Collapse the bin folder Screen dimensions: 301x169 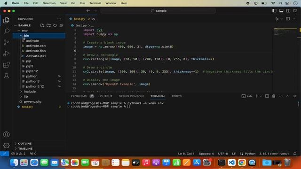point(21,36)
